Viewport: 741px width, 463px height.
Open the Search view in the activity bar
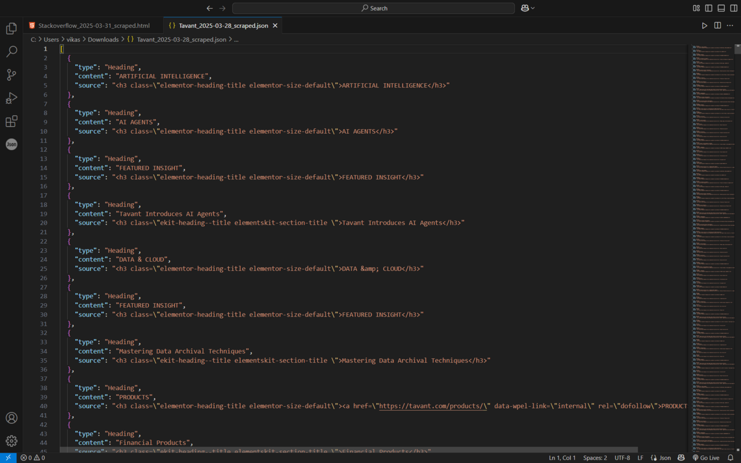(x=12, y=52)
